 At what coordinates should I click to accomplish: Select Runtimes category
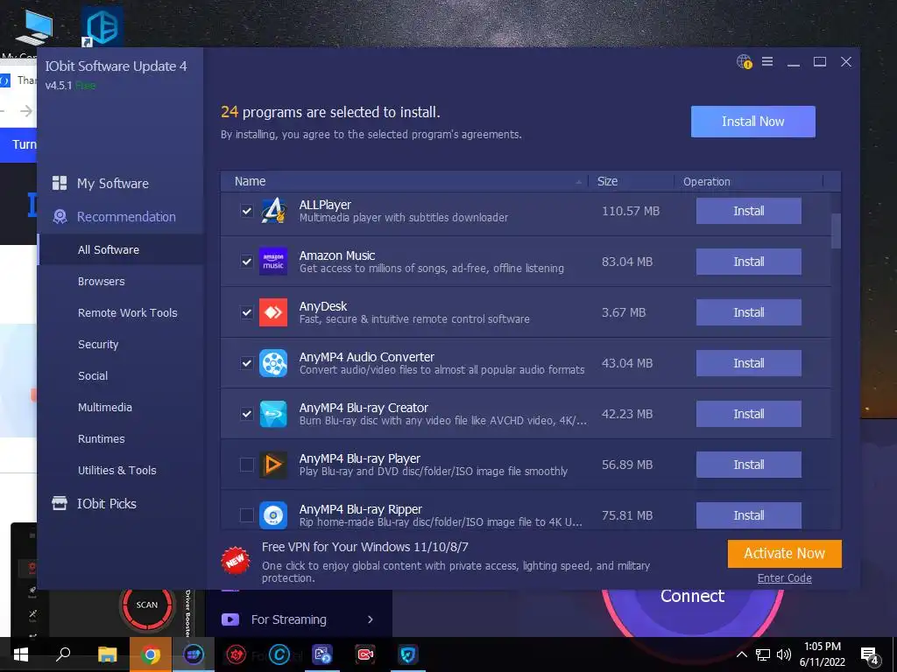(x=120, y=438)
